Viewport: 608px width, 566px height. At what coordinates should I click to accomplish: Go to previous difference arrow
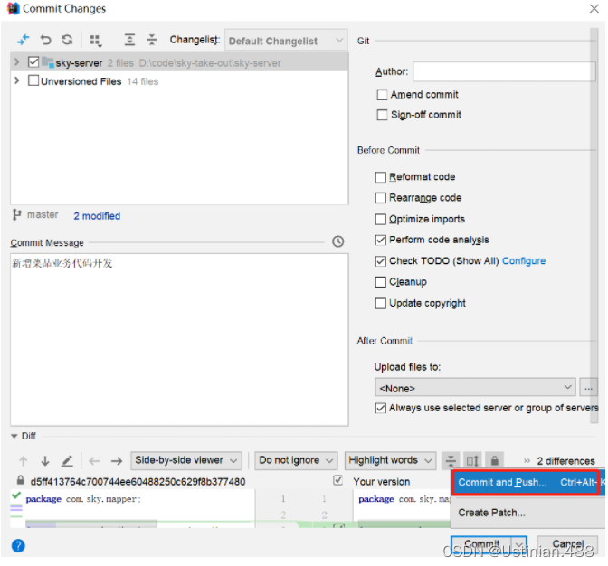pyautogui.click(x=24, y=461)
